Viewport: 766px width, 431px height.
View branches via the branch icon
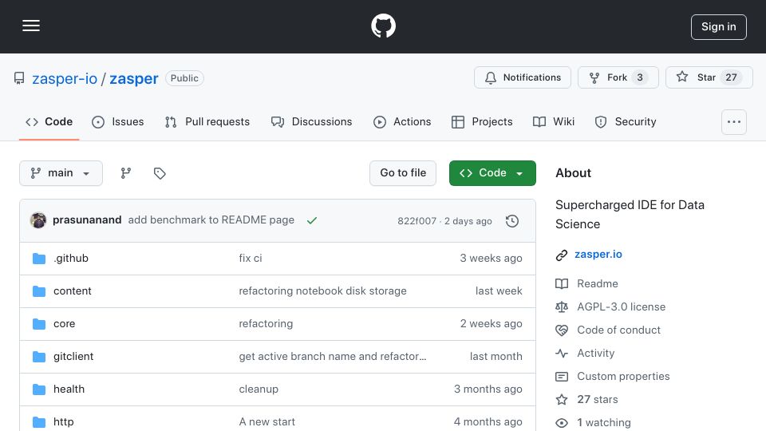(126, 173)
